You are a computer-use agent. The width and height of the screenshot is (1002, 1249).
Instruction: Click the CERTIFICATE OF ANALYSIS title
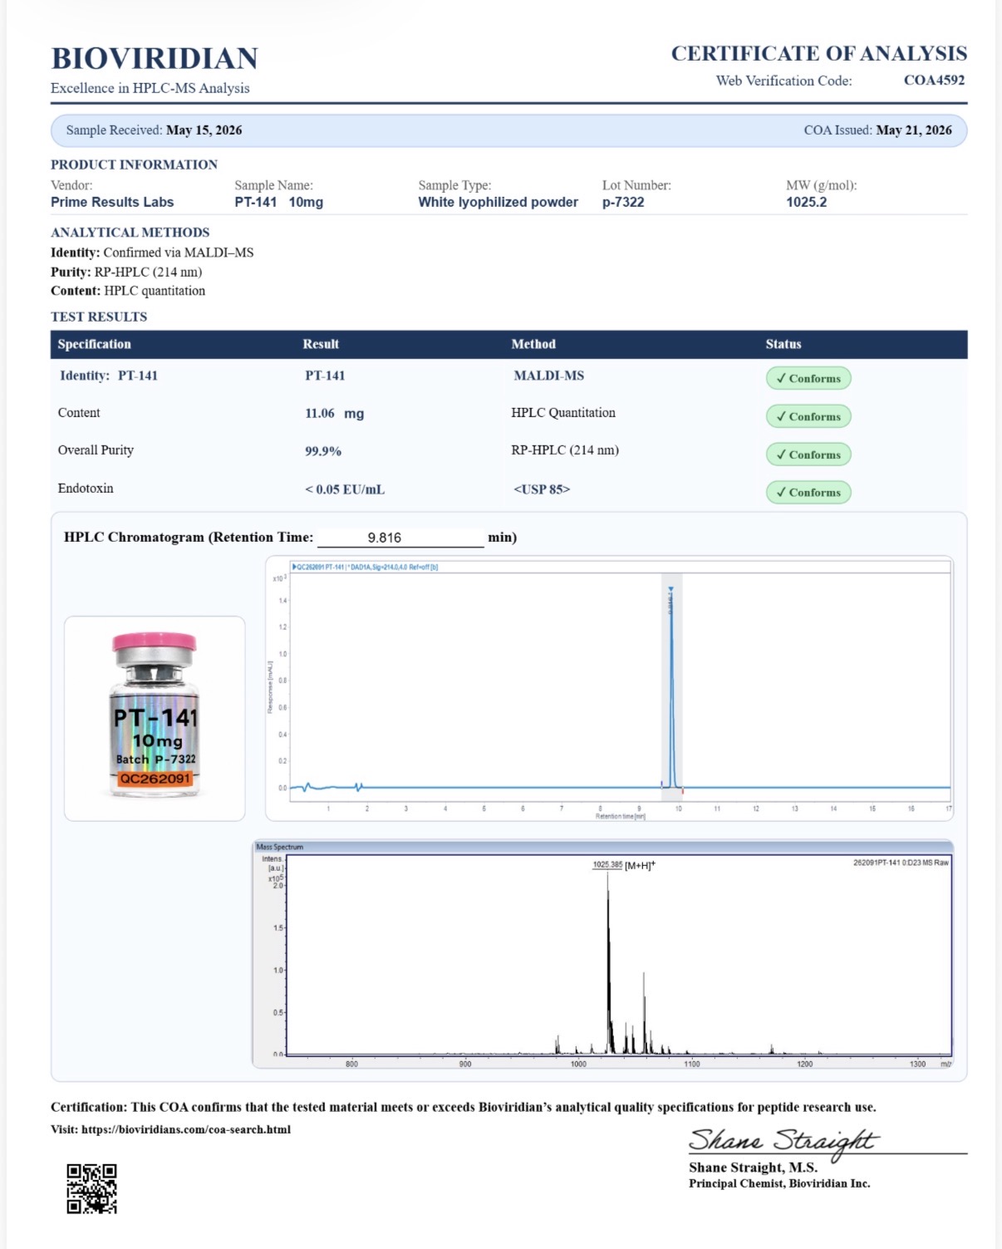click(x=819, y=53)
